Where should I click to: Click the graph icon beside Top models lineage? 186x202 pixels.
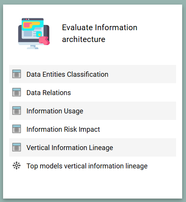click(16, 165)
